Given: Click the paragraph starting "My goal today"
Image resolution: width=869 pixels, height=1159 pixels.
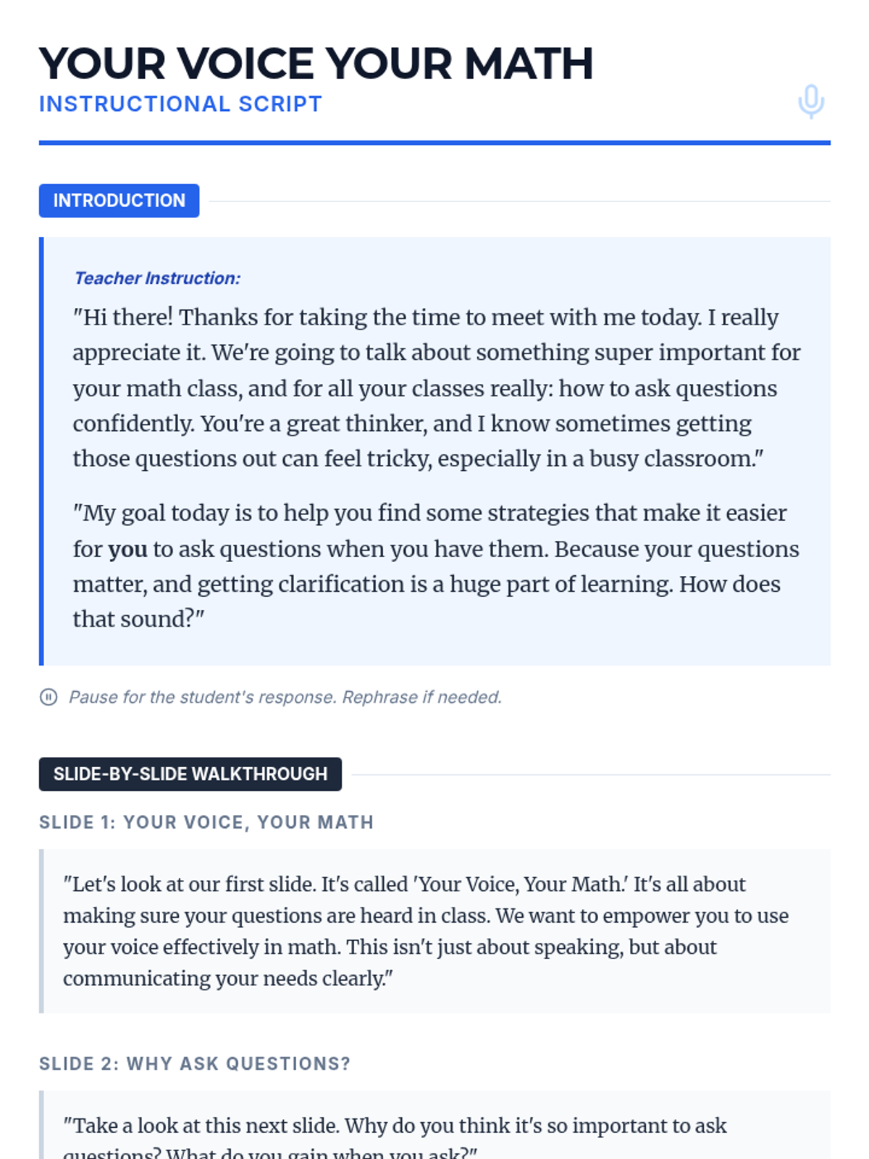Looking at the screenshot, I should [x=434, y=566].
